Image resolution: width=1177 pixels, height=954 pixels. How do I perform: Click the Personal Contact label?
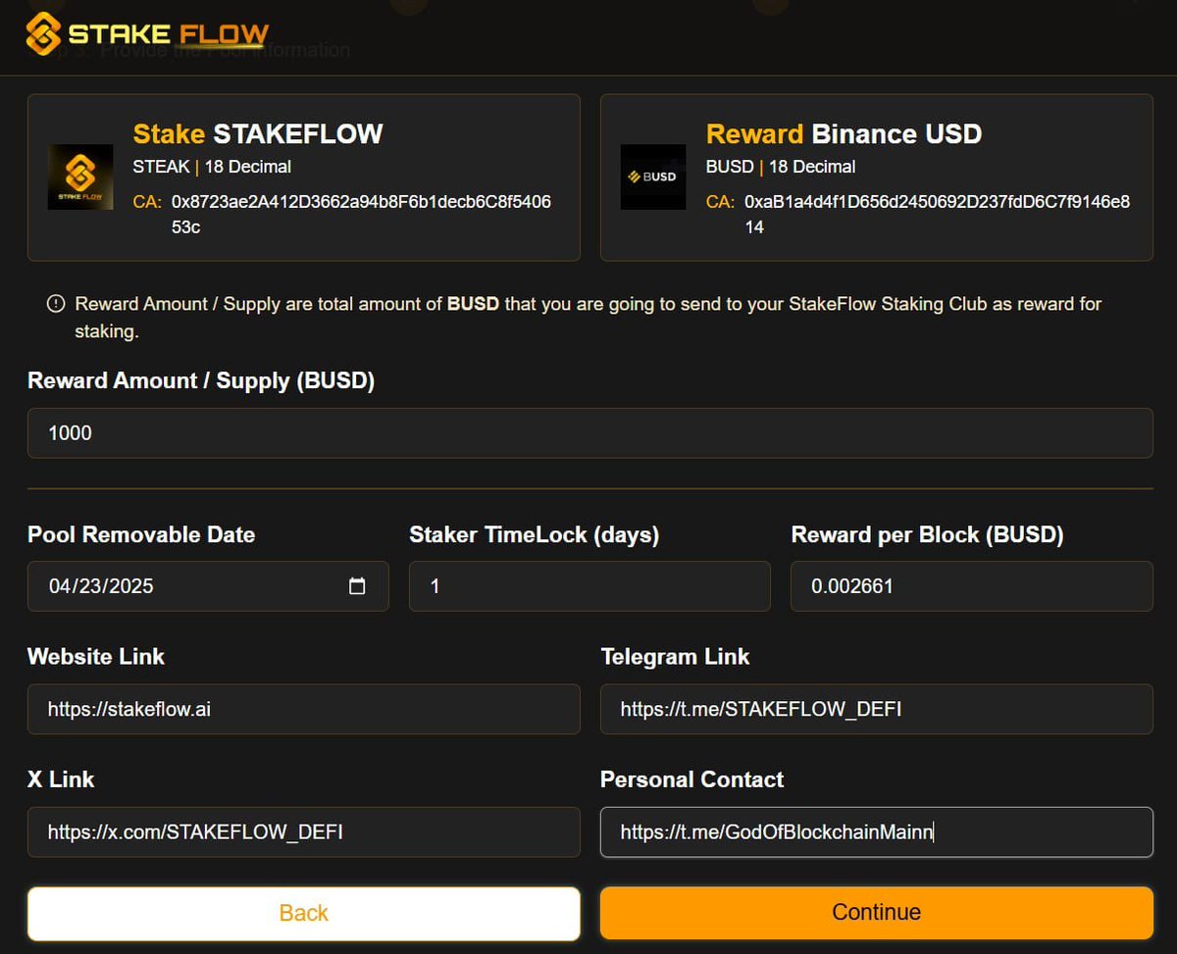(691, 780)
